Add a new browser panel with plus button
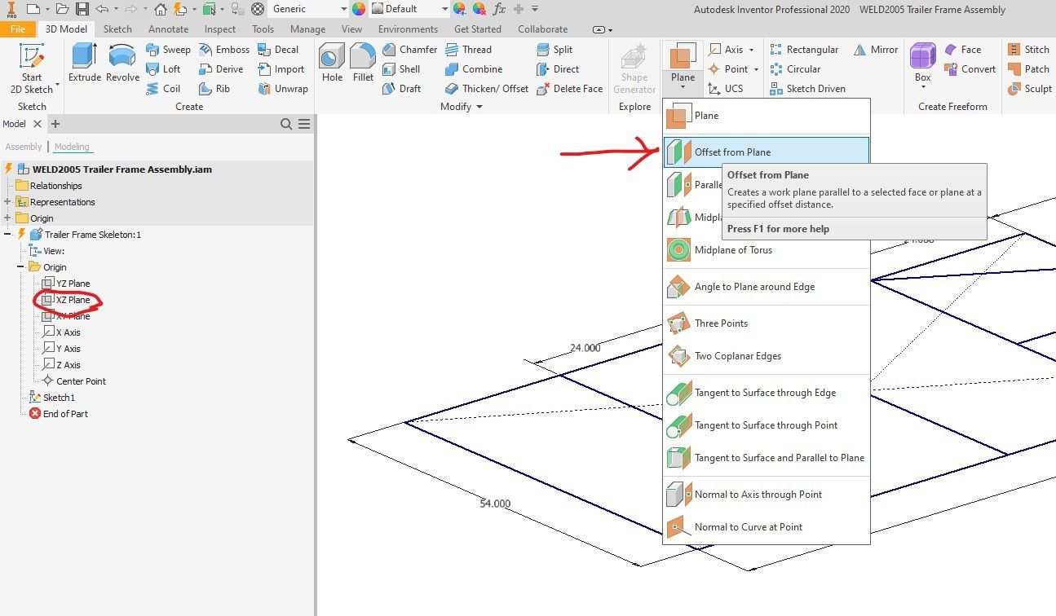This screenshot has width=1056, height=616. pos(55,124)
